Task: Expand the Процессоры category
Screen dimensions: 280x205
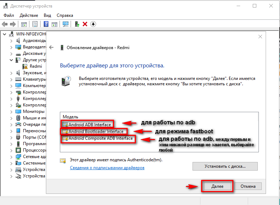Action: click(x=11, y=150)
